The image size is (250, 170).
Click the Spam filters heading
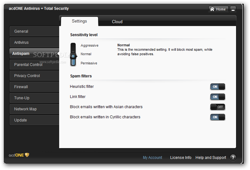tap(81, 76)
